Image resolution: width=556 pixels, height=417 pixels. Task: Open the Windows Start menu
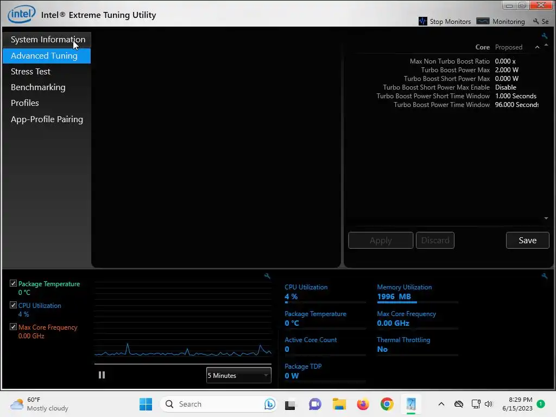146,404
